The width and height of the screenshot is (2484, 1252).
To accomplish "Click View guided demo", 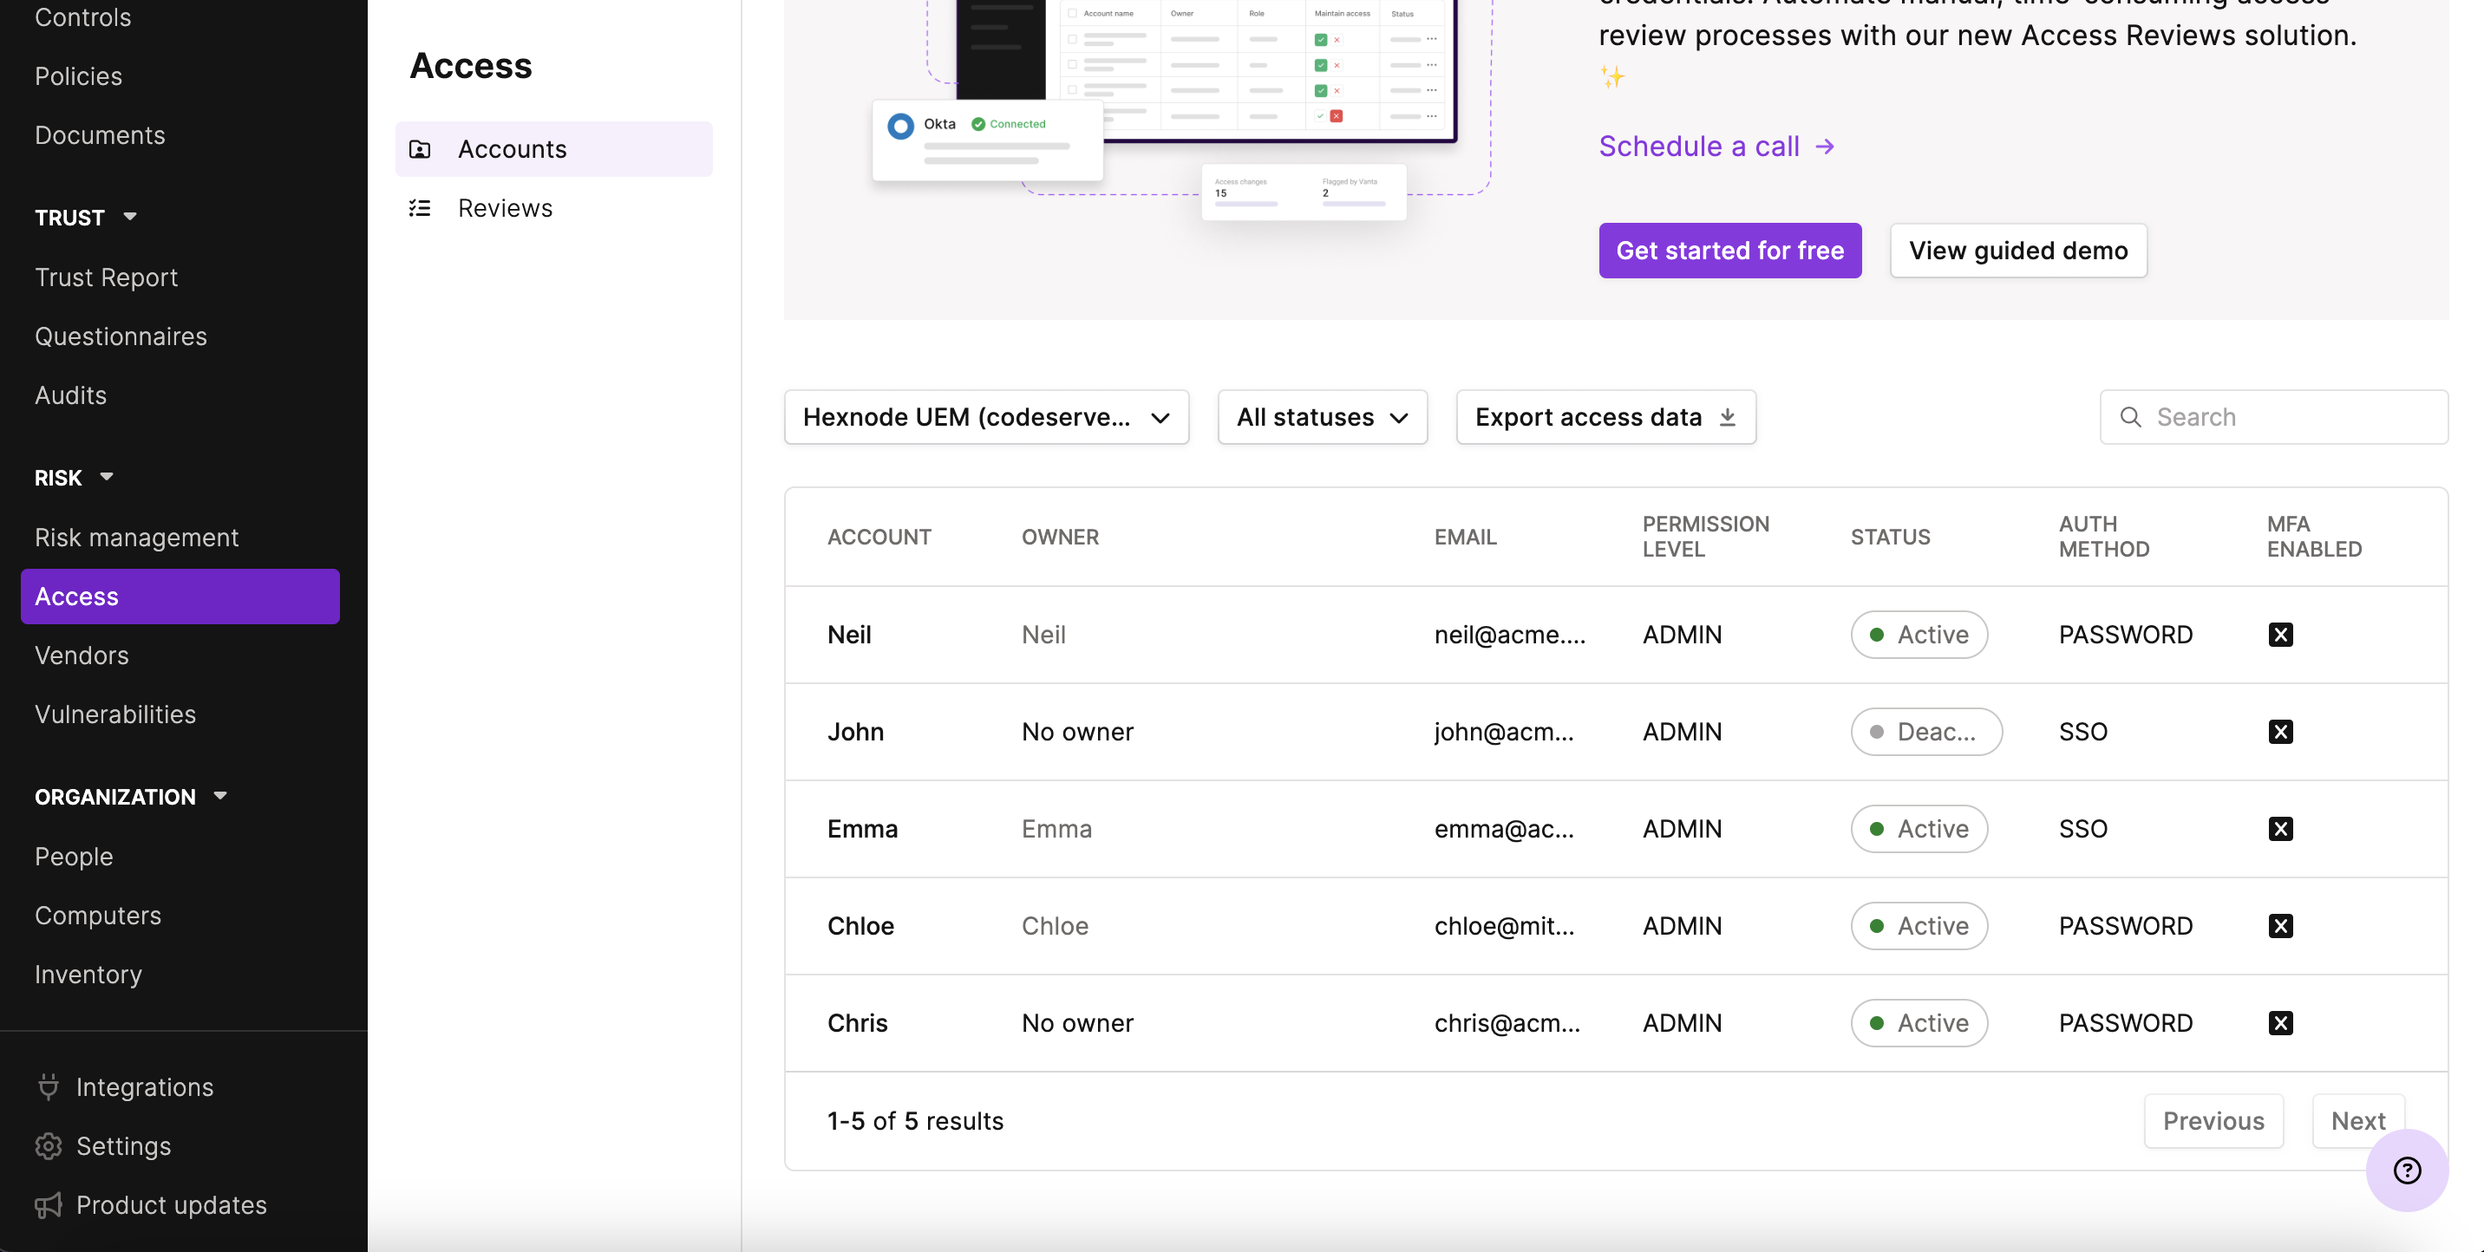I will 2018,251.
